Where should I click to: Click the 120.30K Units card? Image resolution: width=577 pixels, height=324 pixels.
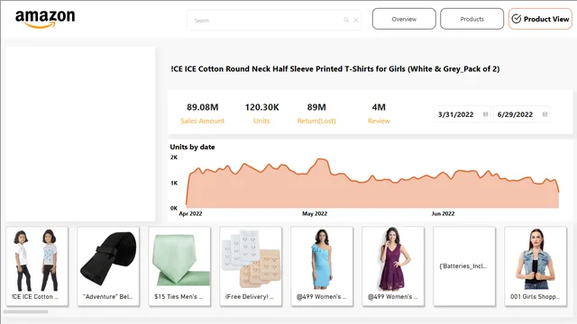261,113
